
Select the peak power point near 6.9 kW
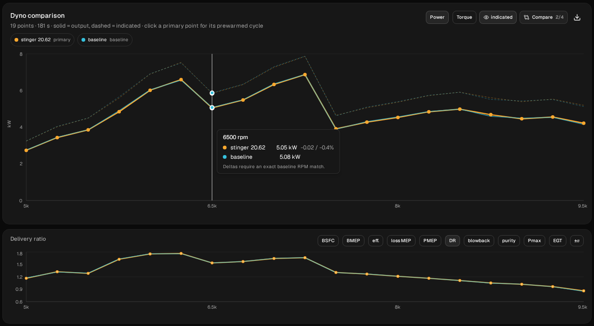(x=305, y=74)
